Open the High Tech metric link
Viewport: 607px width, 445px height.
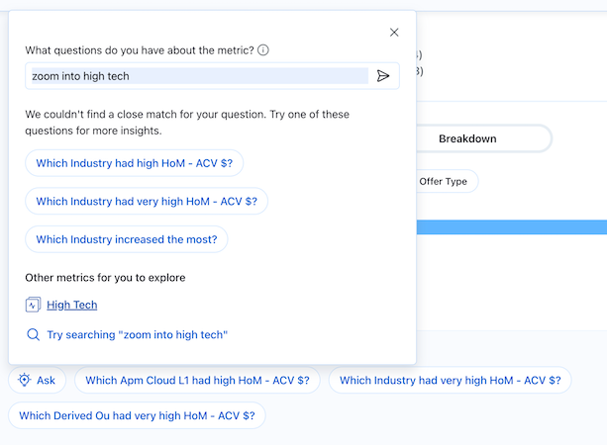[x=71, y=305]
